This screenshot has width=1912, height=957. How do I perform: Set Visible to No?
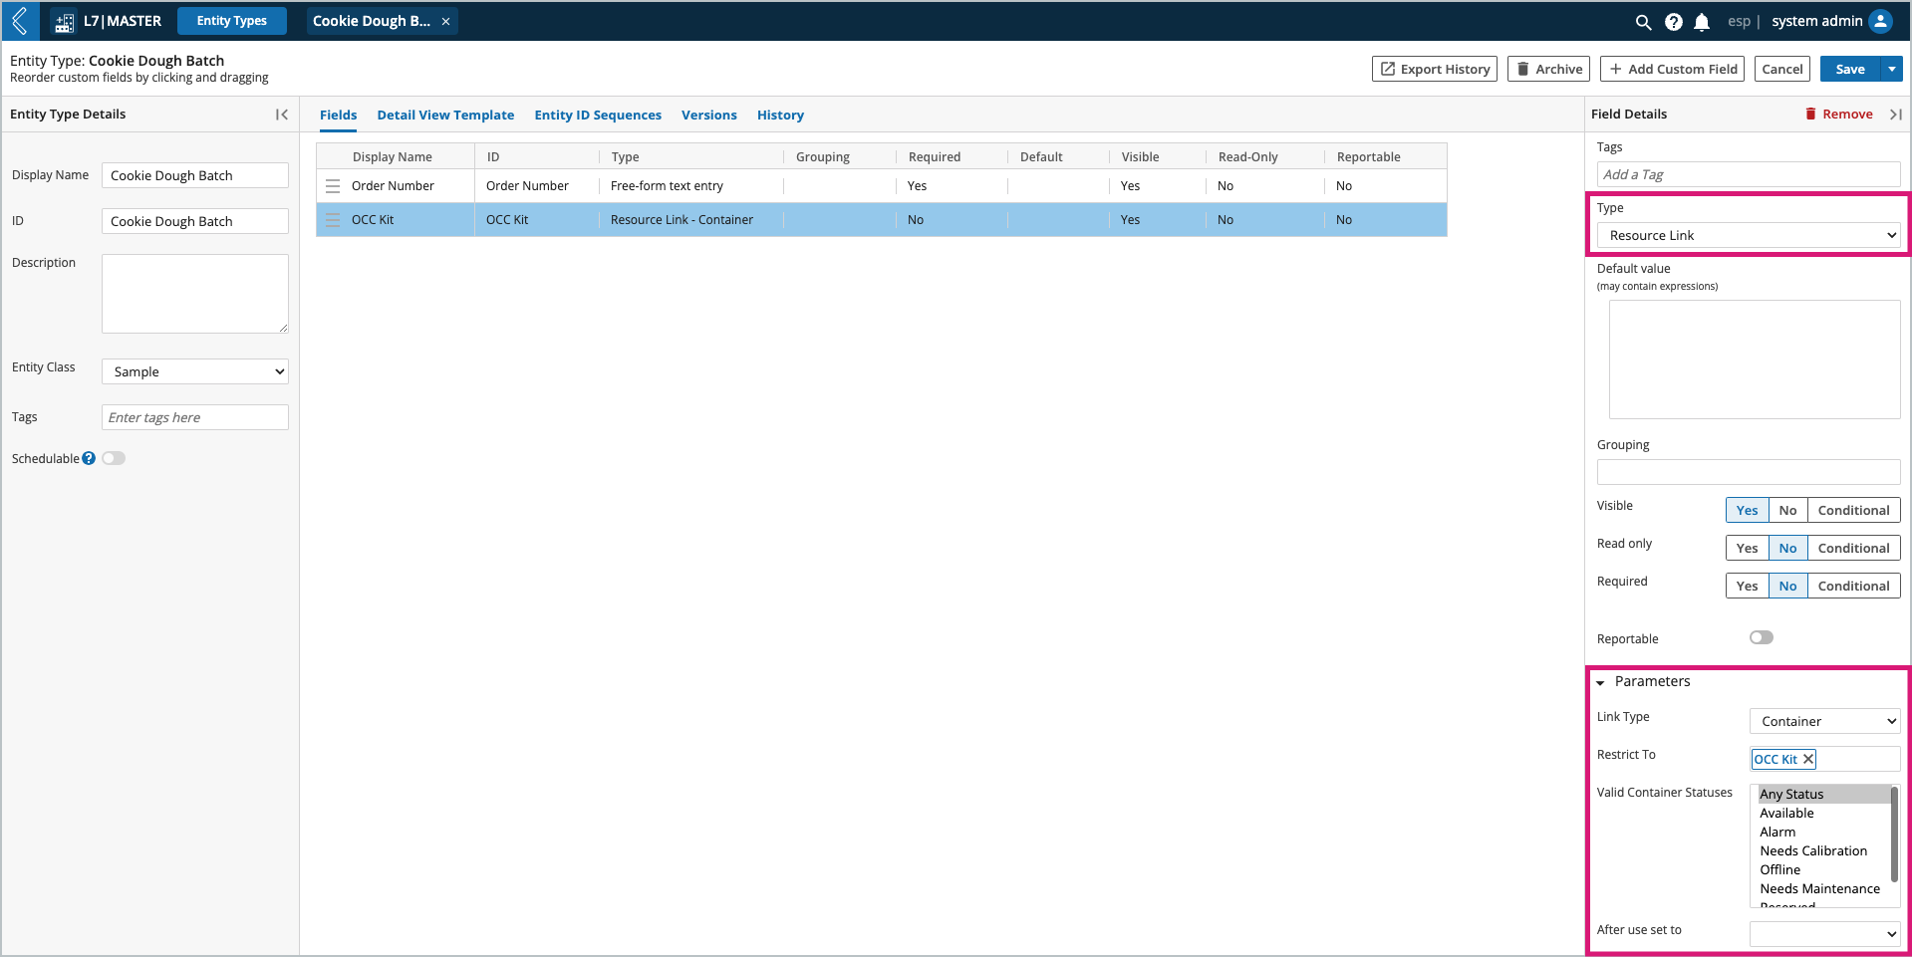point(1788,510)
